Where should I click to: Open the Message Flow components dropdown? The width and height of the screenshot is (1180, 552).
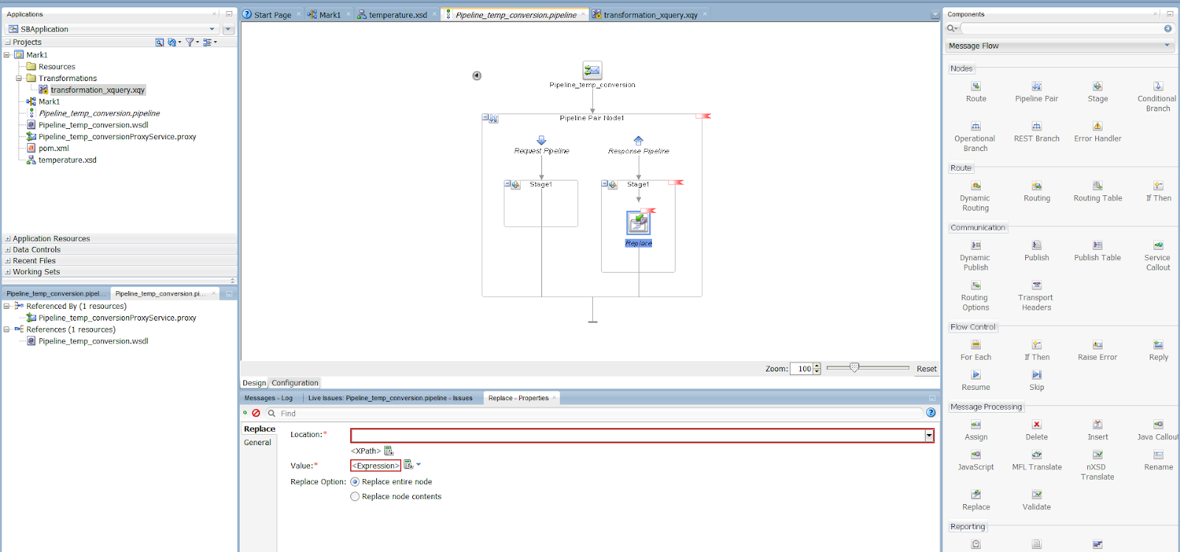pyautogui.click(x=1167, y=46)
